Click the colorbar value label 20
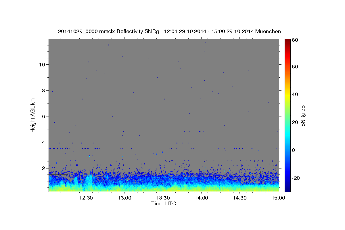The image size is (345, 230). tap(295, 122)
